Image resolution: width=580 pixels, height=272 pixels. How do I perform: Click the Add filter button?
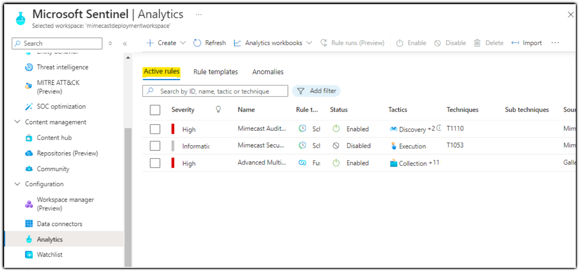317,91
